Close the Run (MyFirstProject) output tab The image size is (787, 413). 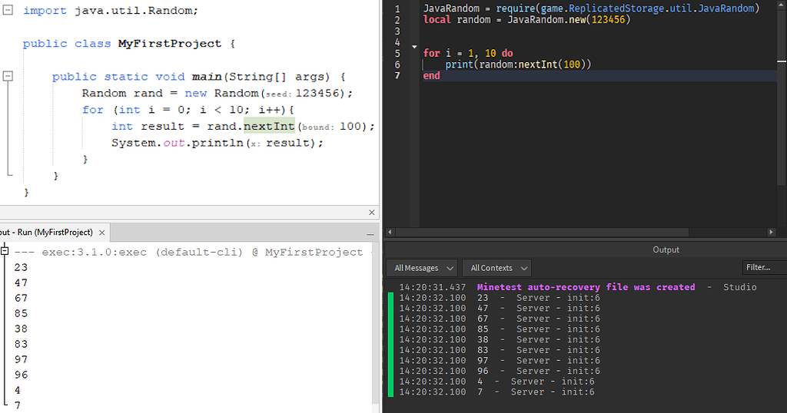point(101,233)
